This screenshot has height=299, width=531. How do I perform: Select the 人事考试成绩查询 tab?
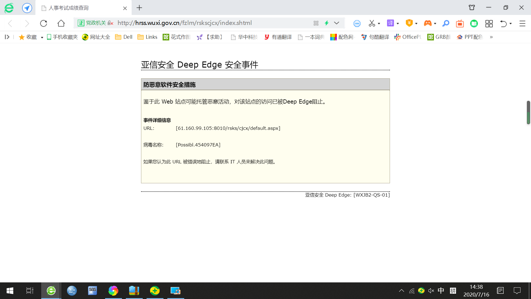[x=84, y=8]
